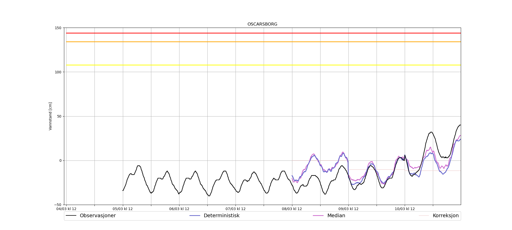
Task: Select the Korreksjon legend label
Action: [445, 216]
